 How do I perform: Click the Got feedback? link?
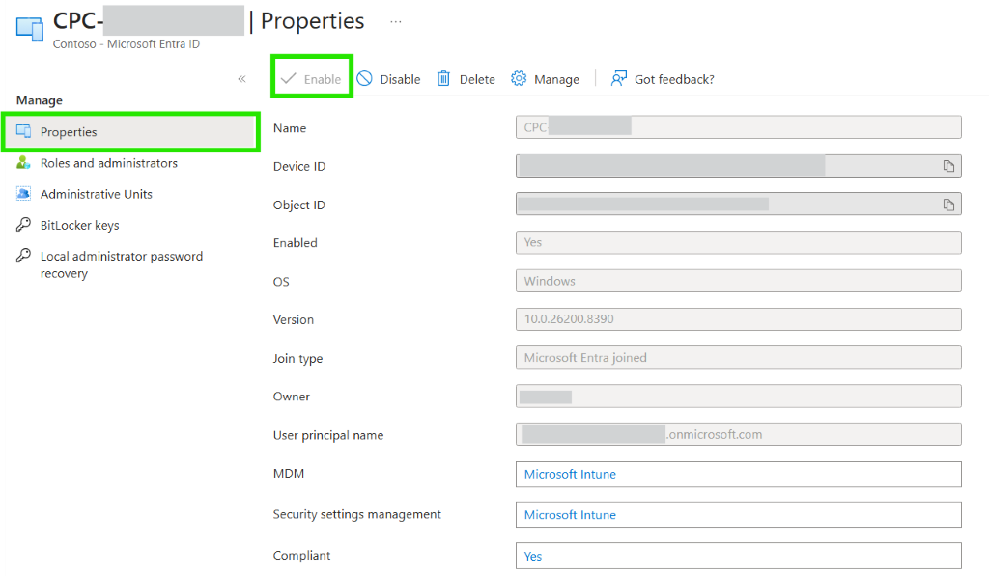(674, 79)
